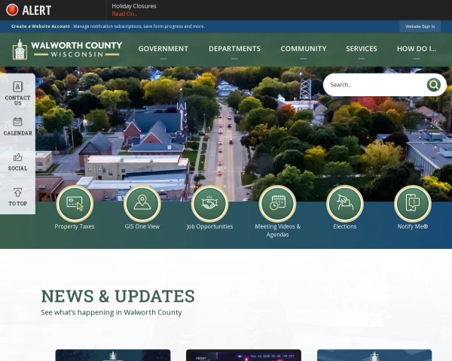Screen dimensions: 452x361
Task: Click the Holiday Closures alert title
Action: pos(134,6)
